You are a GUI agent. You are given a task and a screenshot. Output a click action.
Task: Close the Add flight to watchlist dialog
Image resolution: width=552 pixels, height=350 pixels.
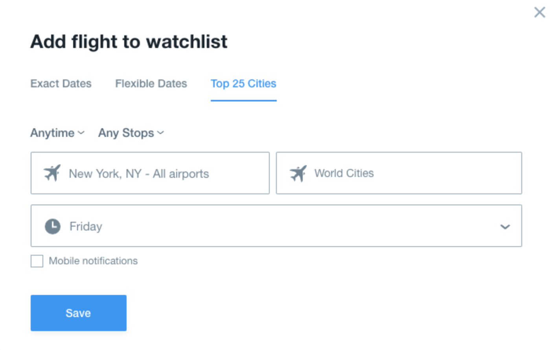coord(539,12)
